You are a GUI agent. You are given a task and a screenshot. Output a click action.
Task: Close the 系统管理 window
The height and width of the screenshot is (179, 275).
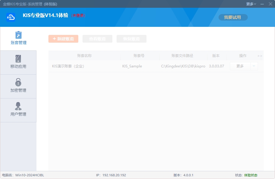(271, 4)
